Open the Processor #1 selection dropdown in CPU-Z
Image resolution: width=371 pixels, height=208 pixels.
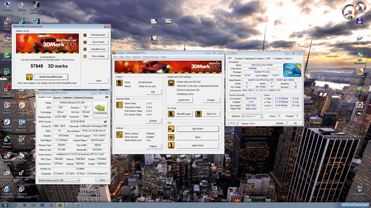tap(252, 116)
